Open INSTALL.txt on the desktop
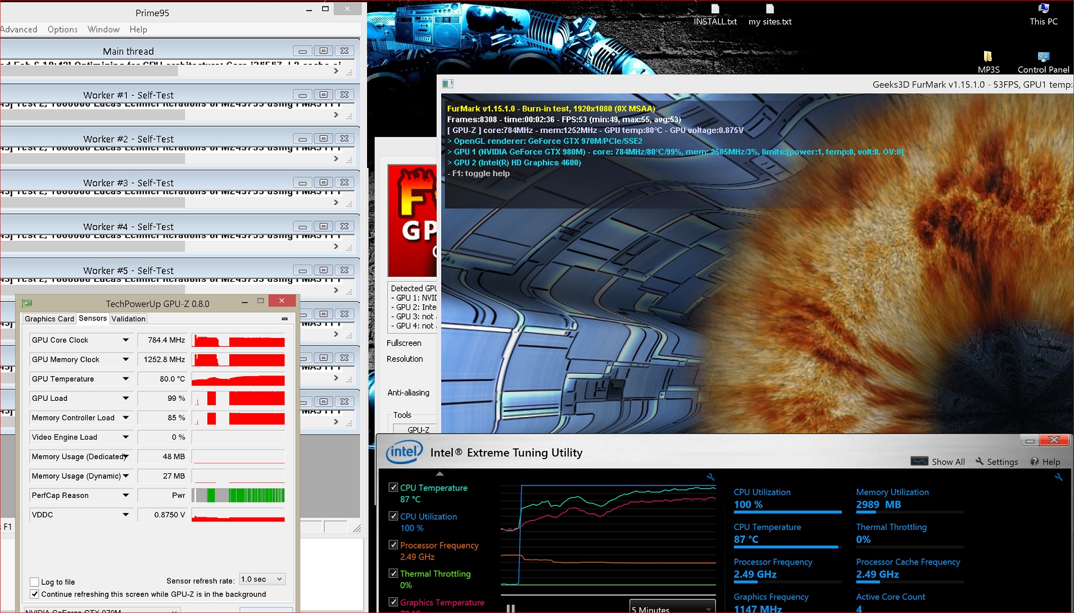The height and width of the screenshot is (613, 1074). [x=715, y=16]
